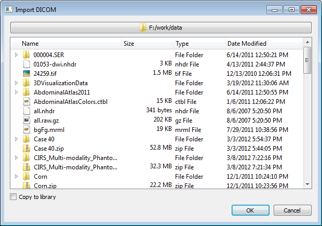Expand the 000004.SER folder tree arrow

17,55
